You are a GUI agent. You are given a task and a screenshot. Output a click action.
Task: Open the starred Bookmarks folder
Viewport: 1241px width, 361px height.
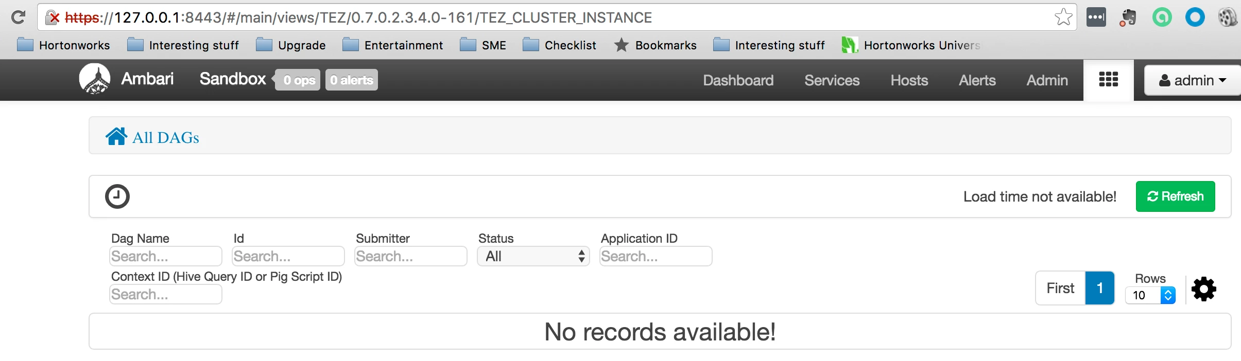click(x=655, y=45)
